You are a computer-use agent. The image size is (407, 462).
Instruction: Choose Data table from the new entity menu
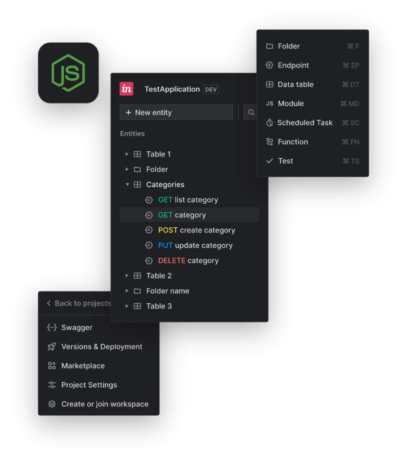tap(296, 84)
